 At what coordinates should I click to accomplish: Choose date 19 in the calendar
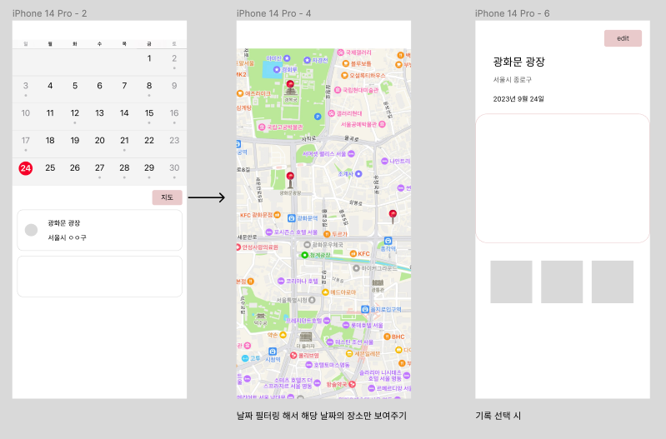(x=75, y=140)
